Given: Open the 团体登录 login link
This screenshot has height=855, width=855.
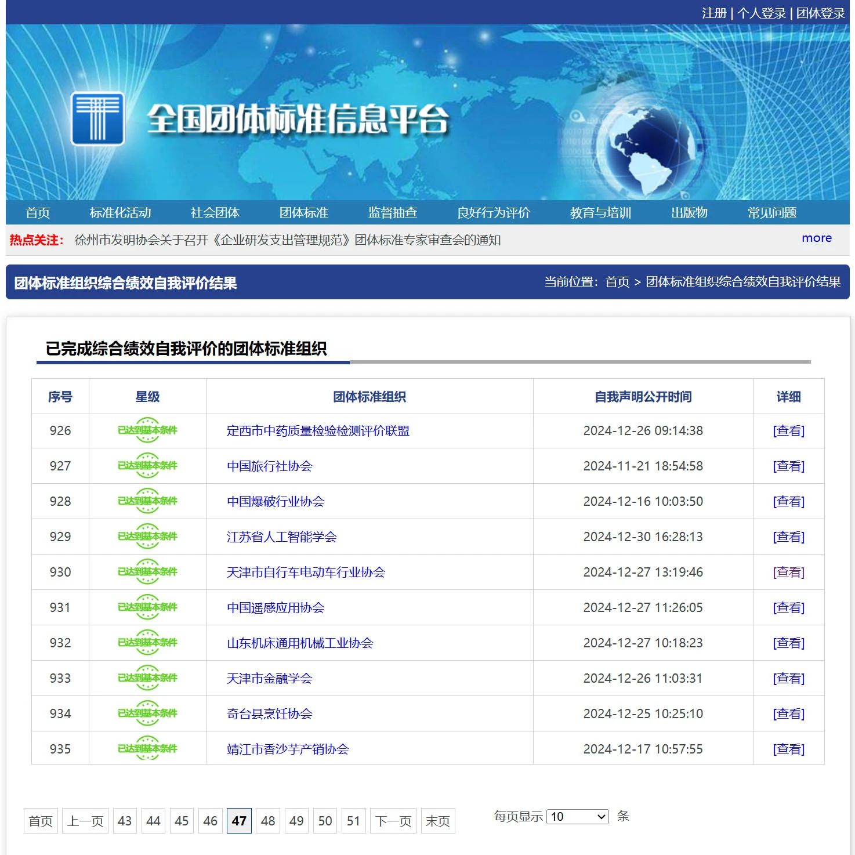Looking at the screenshot, I should click(820, 13).
